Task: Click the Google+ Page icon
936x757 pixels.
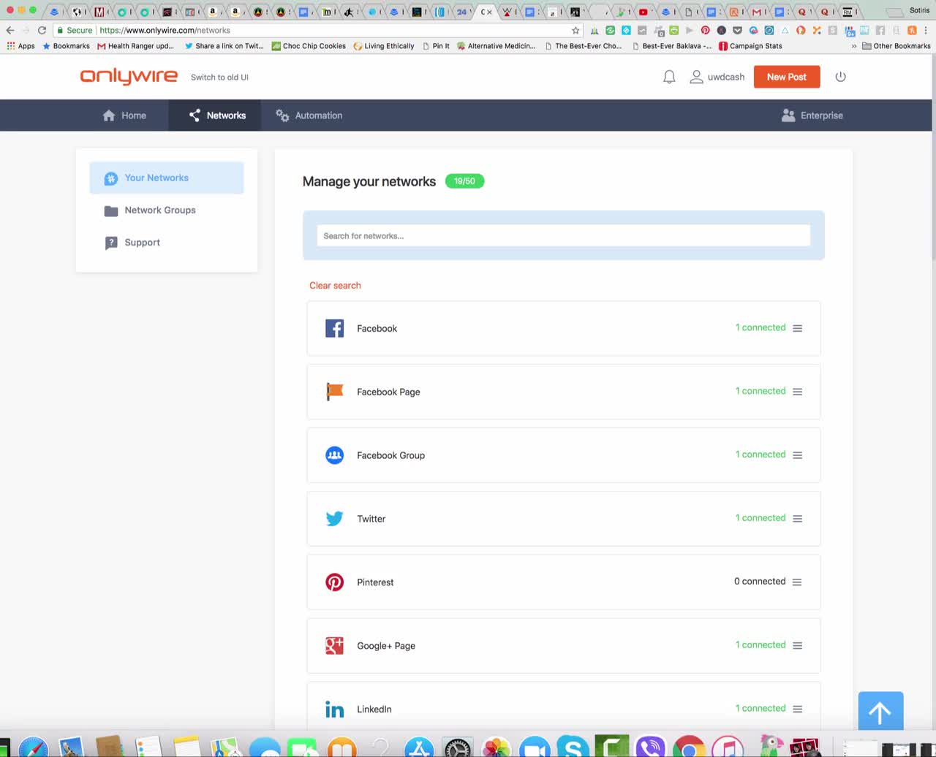Action: coord(334,645)
